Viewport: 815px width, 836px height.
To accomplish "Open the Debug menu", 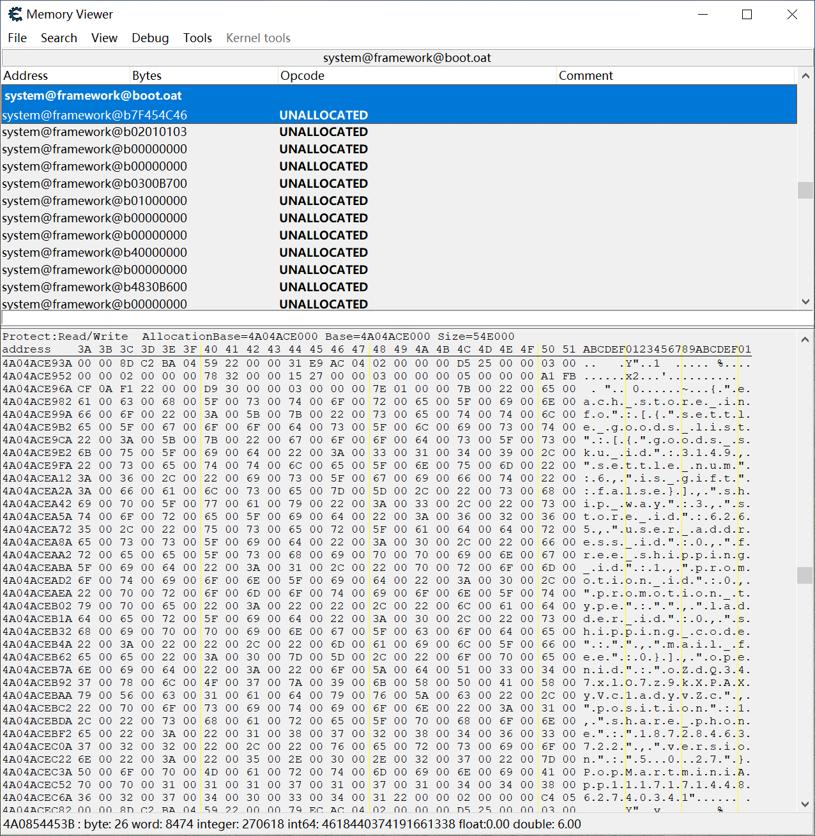I will pyautogui.click(x=150, y=38).
